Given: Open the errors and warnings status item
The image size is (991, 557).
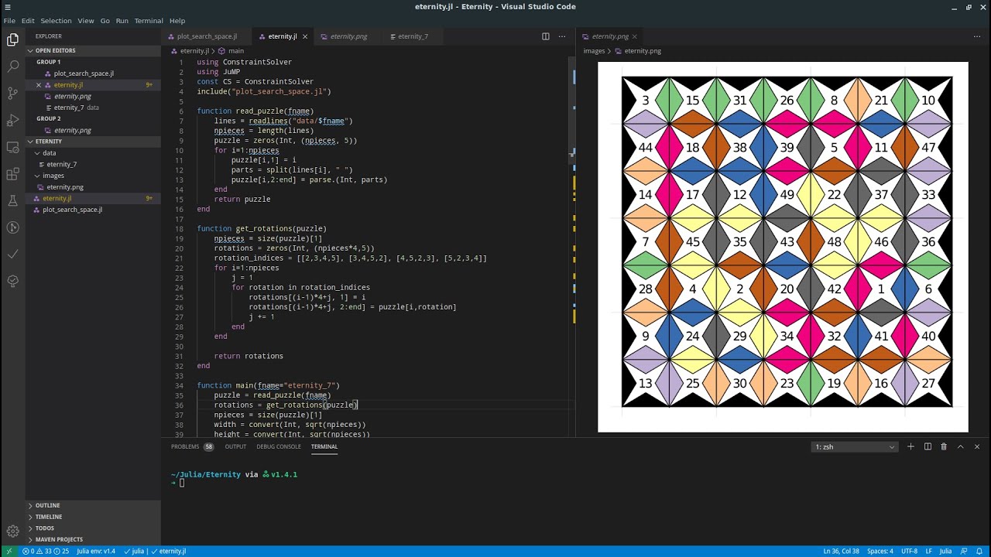Looking at the screenshot, I should pyautogui.click(x=45, y=551).
